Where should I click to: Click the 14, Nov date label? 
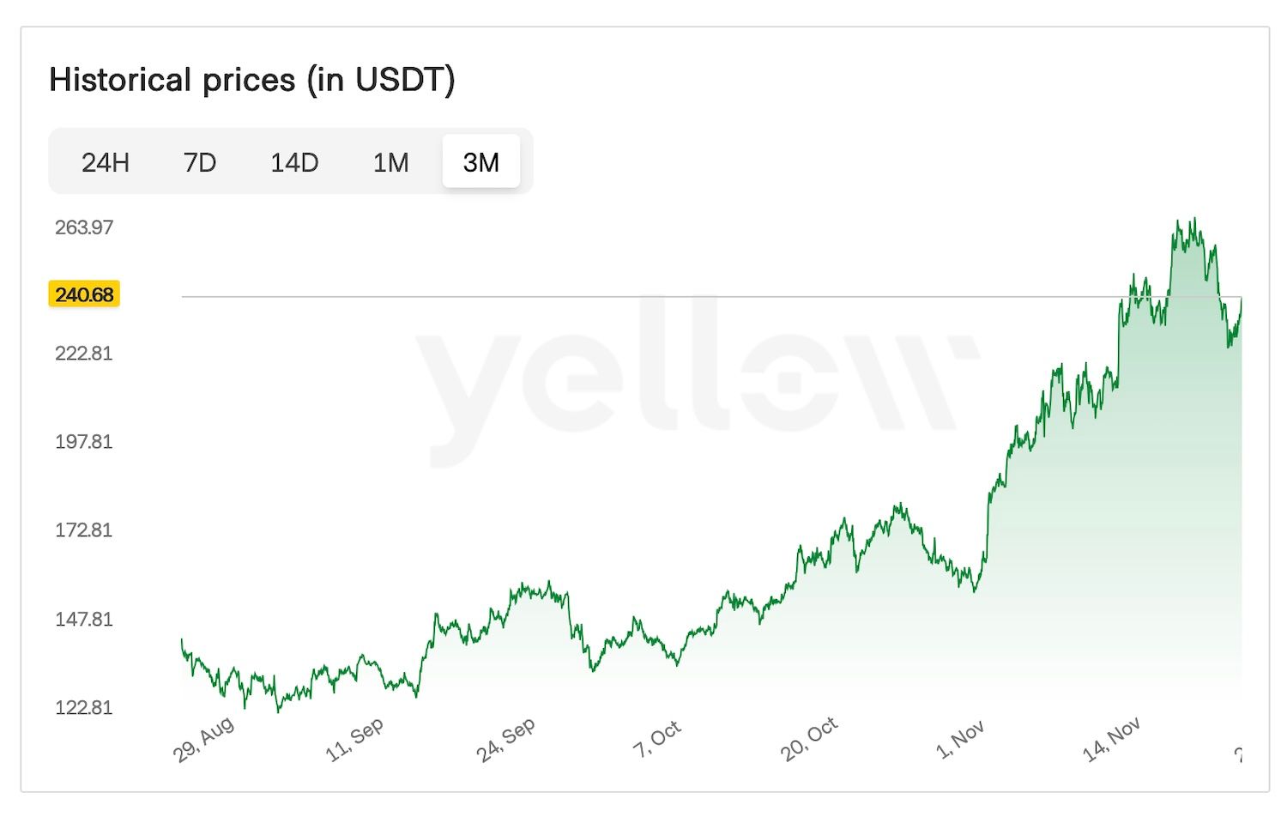(x=1111, y=740)
